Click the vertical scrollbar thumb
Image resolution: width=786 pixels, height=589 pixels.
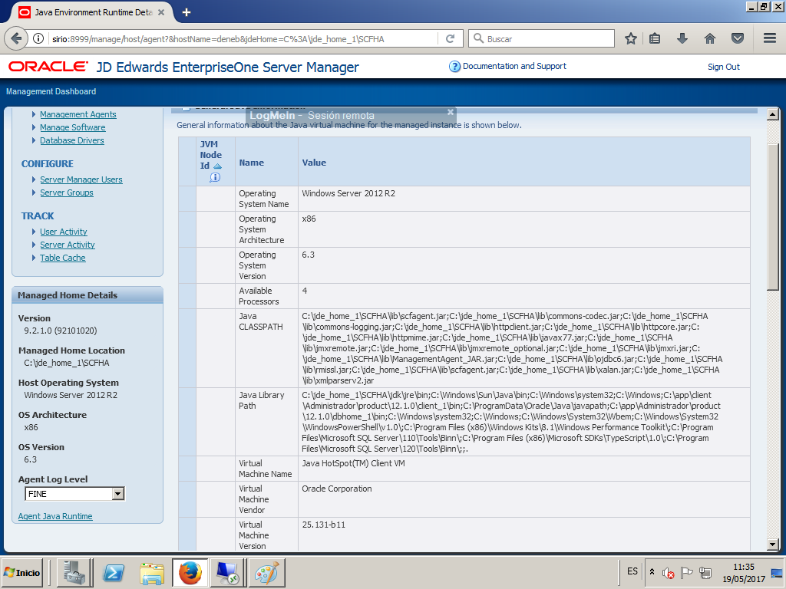(772, 217)
